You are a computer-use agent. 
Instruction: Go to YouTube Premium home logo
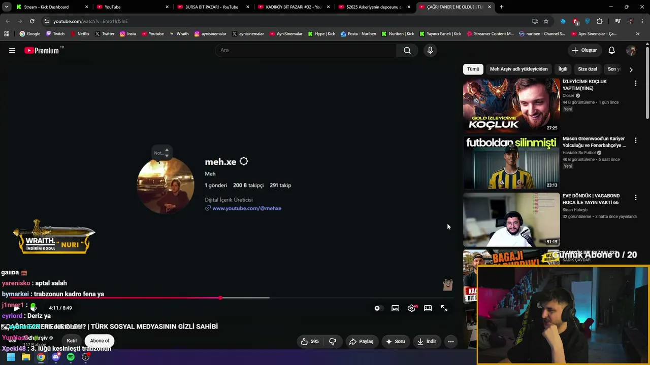(x=42, y=50)
